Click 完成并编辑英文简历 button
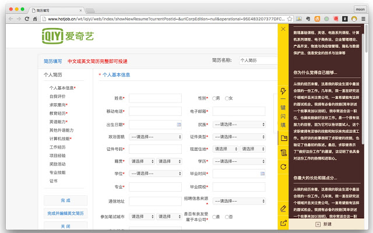Screen dimensions: 373x233 tap(66, 213)
